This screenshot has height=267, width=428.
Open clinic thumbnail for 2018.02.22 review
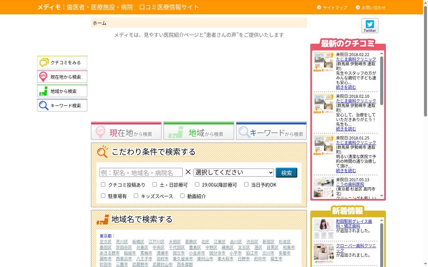point(324,62)
